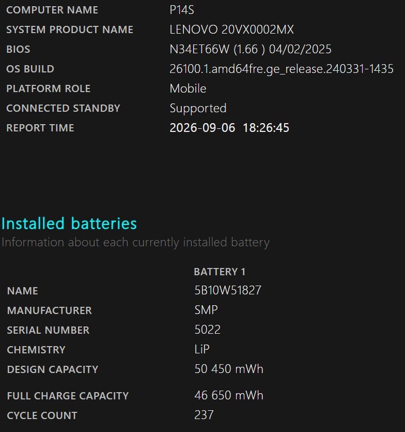Click the chemistry value LiP
Screen dimensions: 405x432
pyautogui.click(x=202, y=349)
